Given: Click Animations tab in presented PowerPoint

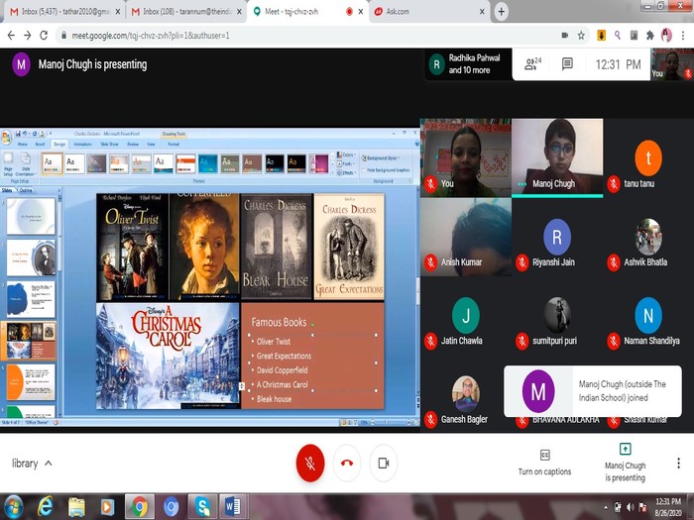Looking at the screenshot, I should pos(82,145).
